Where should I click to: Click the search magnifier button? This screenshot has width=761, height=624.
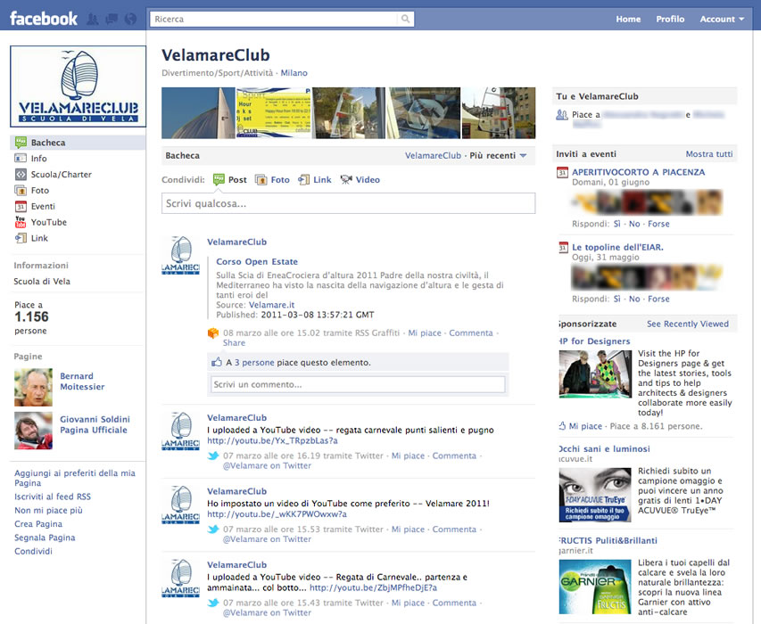[x=405, y=19]
